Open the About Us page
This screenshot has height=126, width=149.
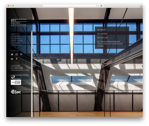click(x=15, y=34)
